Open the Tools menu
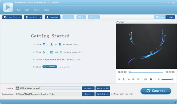The width and height of the screenshot is (177, 104). pos(37,10)
